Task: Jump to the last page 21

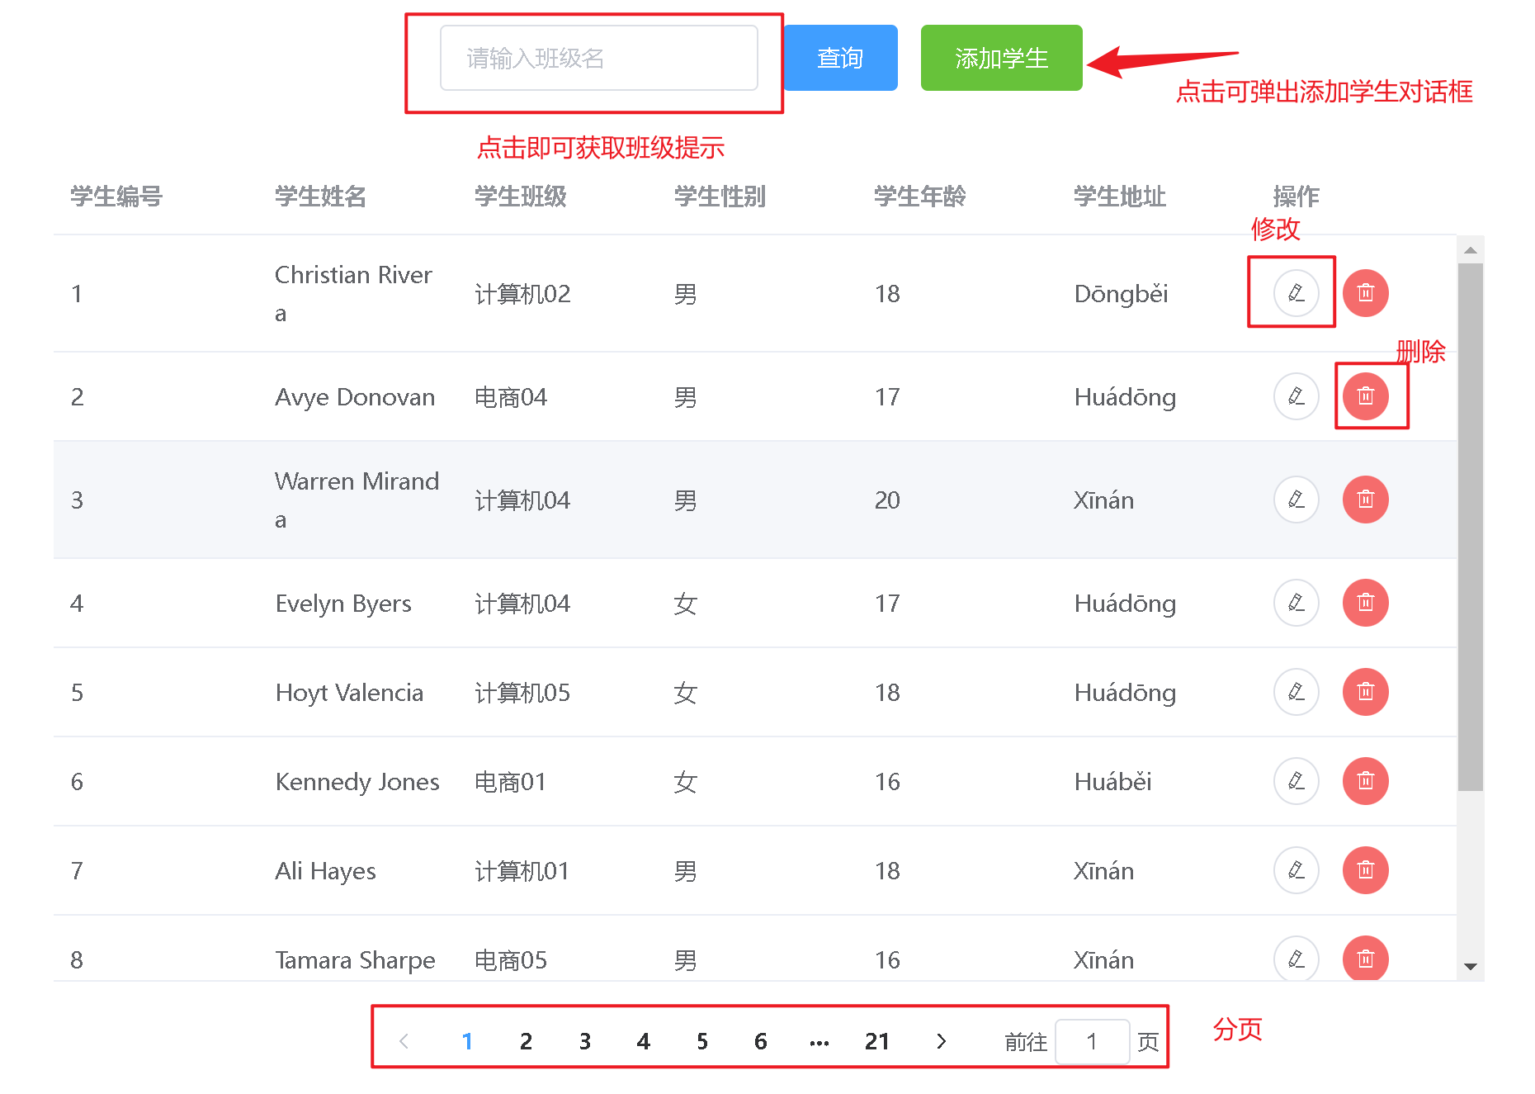Action: pos(877,1041)
